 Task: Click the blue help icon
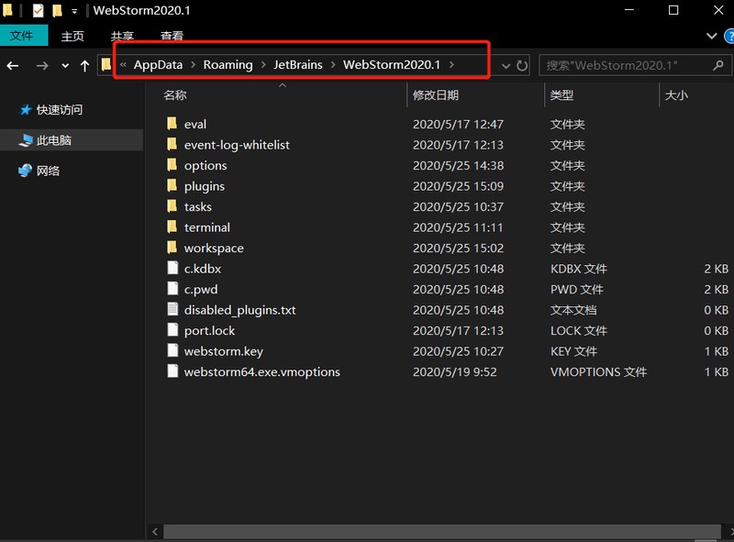tap(729, 36)
